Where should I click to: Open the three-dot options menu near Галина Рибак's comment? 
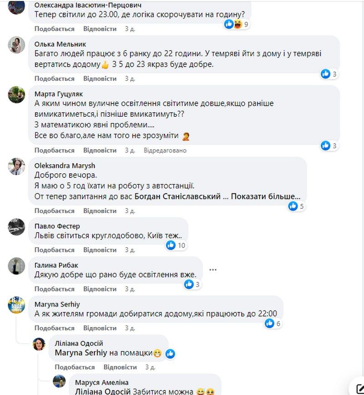pyautogui.click(x=213, y=270)
